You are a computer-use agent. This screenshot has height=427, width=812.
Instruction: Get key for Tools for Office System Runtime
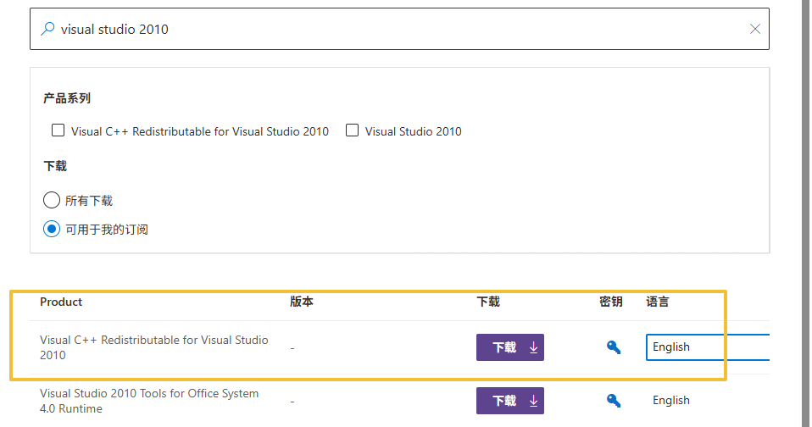click(x=614, y=400)
